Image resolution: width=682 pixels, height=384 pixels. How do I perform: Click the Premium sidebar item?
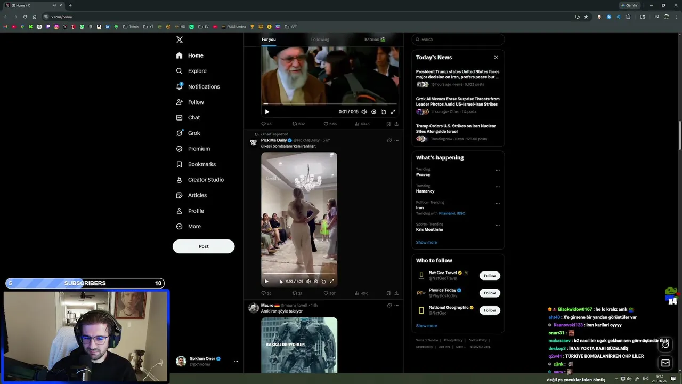tap(192, 149)
